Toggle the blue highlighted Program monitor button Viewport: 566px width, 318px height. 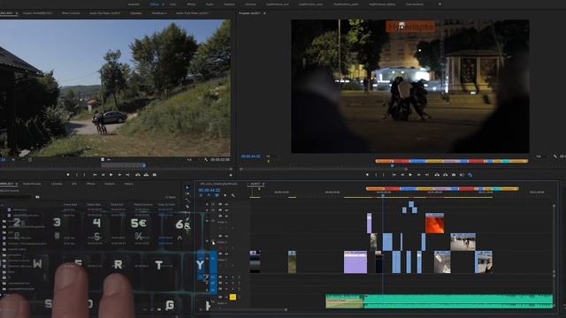tap(470, 175)
